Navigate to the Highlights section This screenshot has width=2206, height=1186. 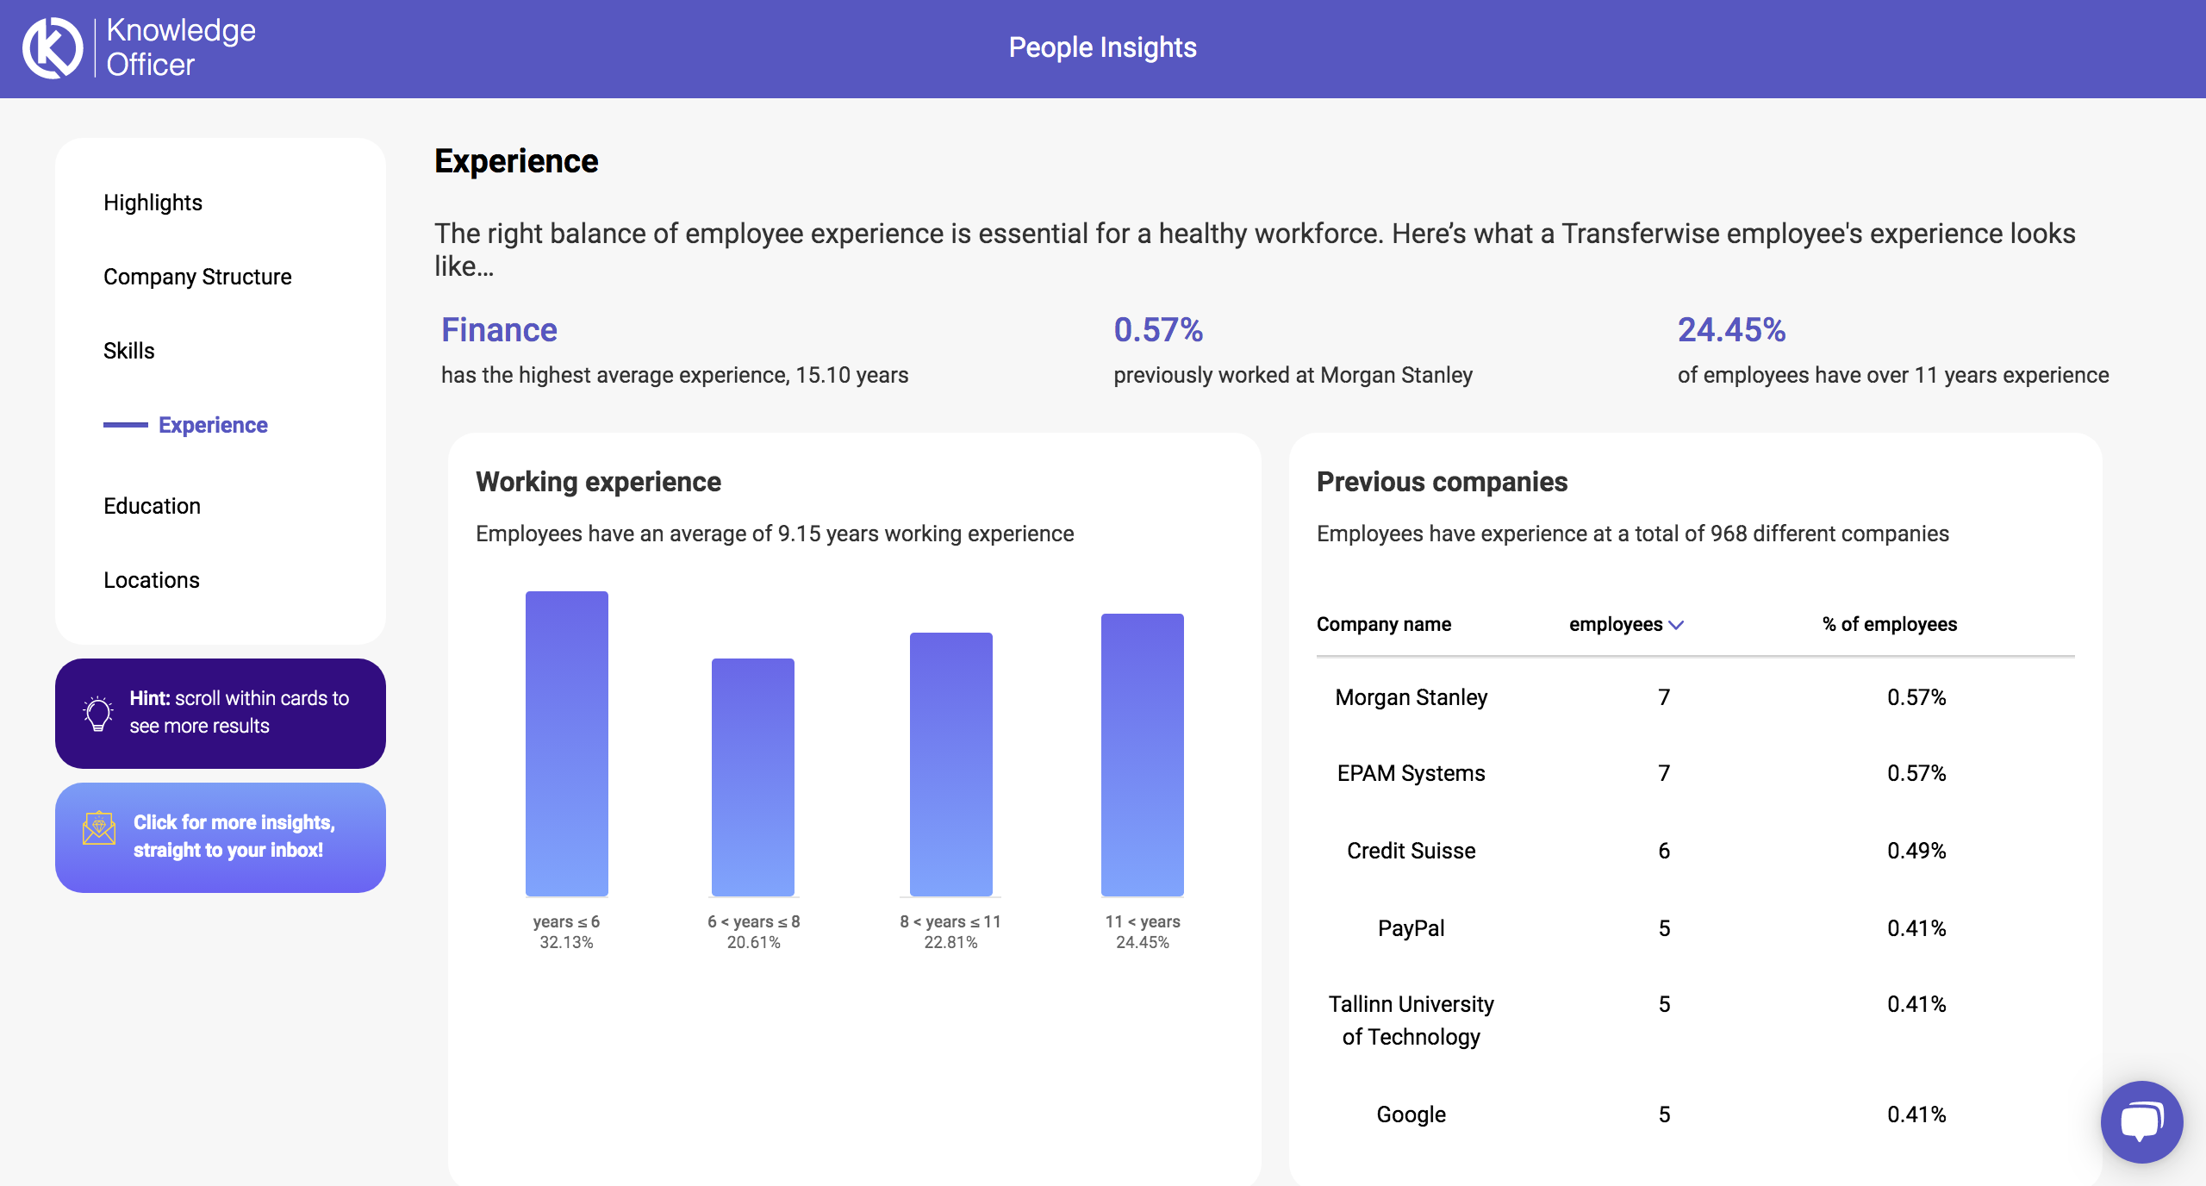(x=153, y=202)
